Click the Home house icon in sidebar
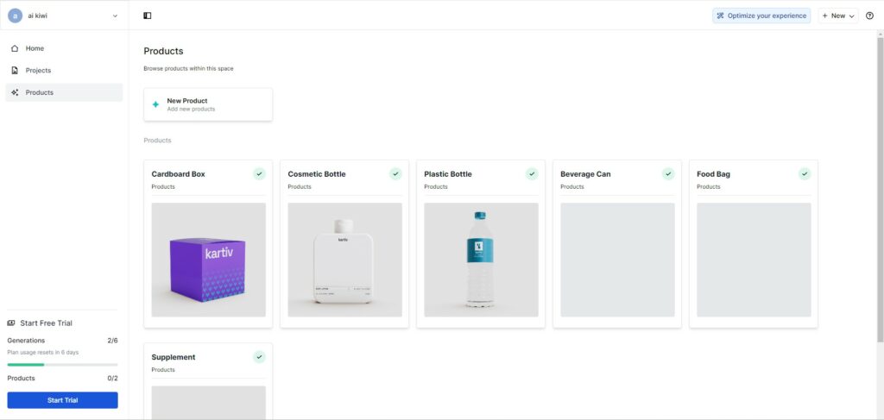 (x=15, y=48)
